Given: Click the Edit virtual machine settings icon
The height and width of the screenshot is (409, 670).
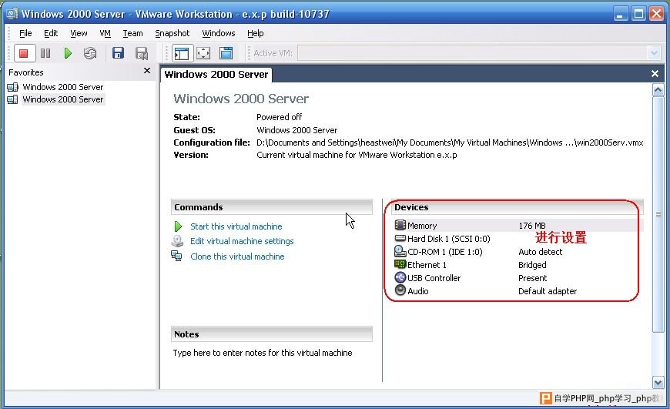Looking at the screenshot, I should tap(177, 241).
